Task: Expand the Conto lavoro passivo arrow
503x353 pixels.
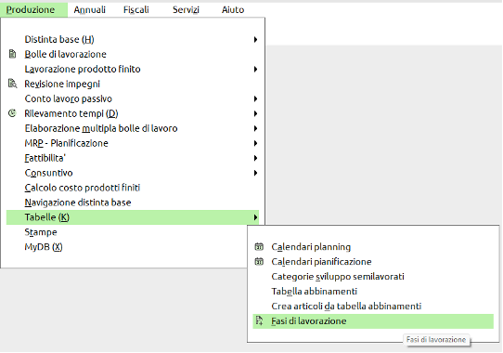Action: click(255, 98)
